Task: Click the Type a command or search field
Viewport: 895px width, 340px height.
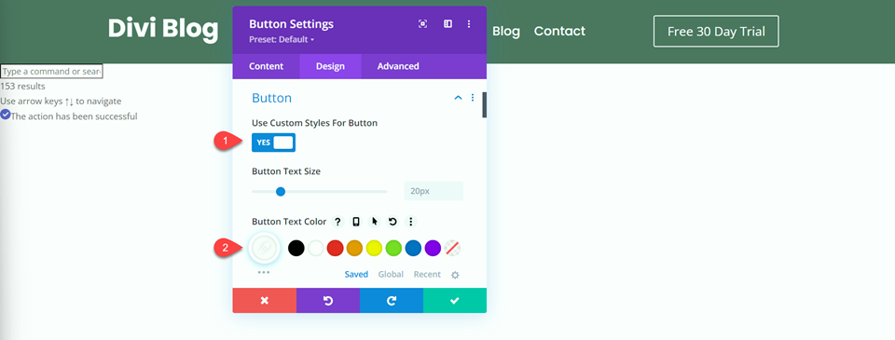Action: pyautogui.click(x=51, y=72)
